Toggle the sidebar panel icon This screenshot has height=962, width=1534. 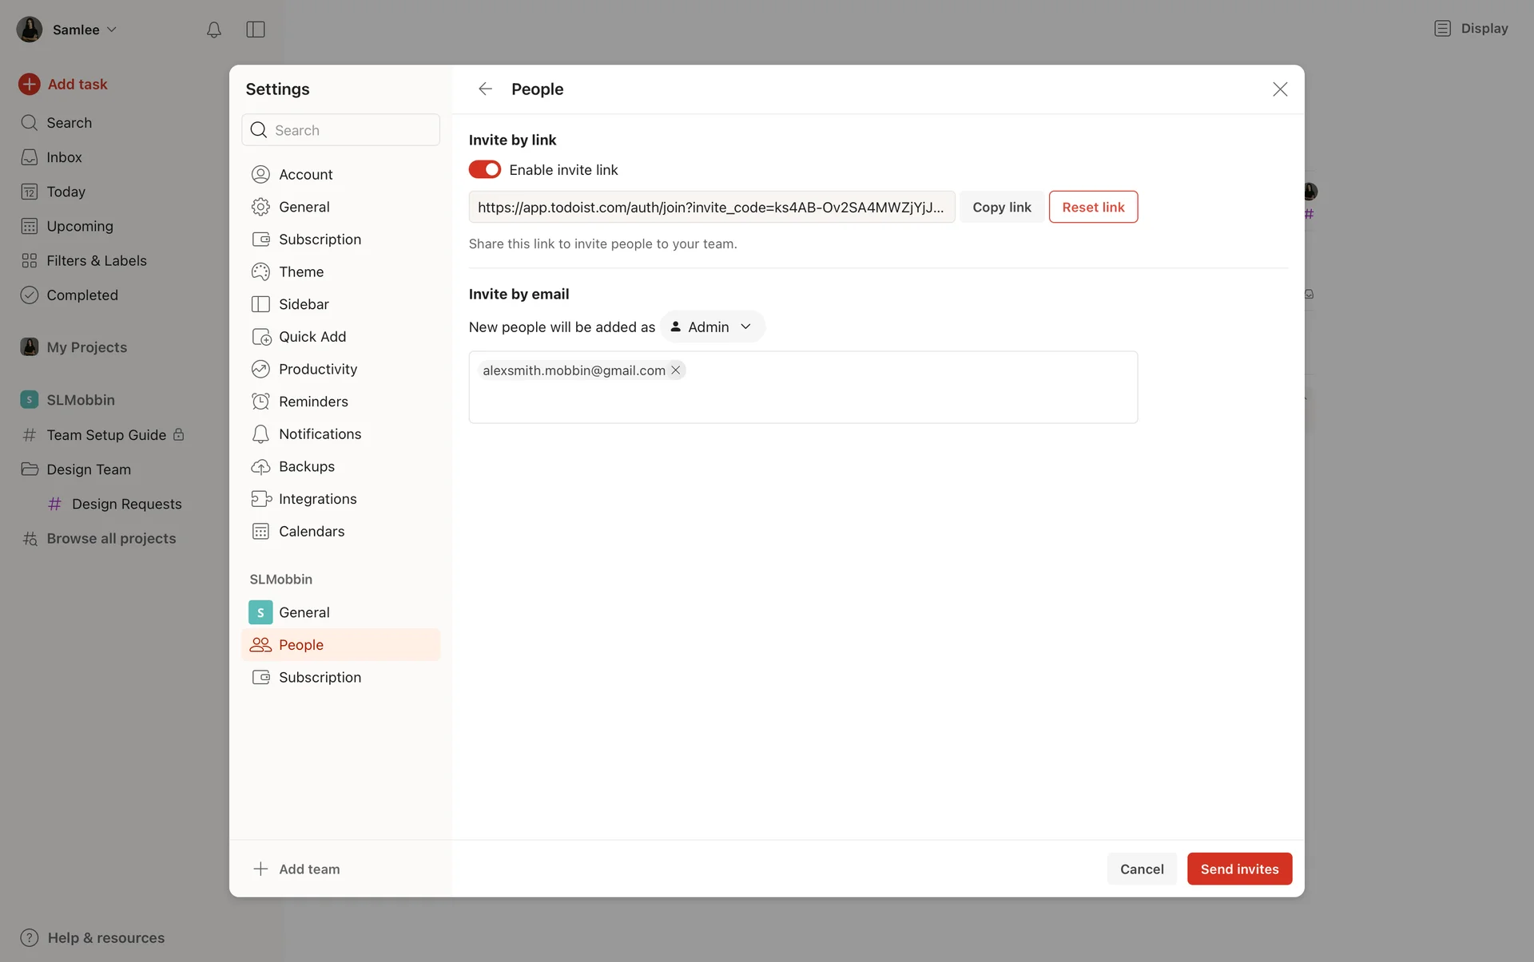(256, 30)
